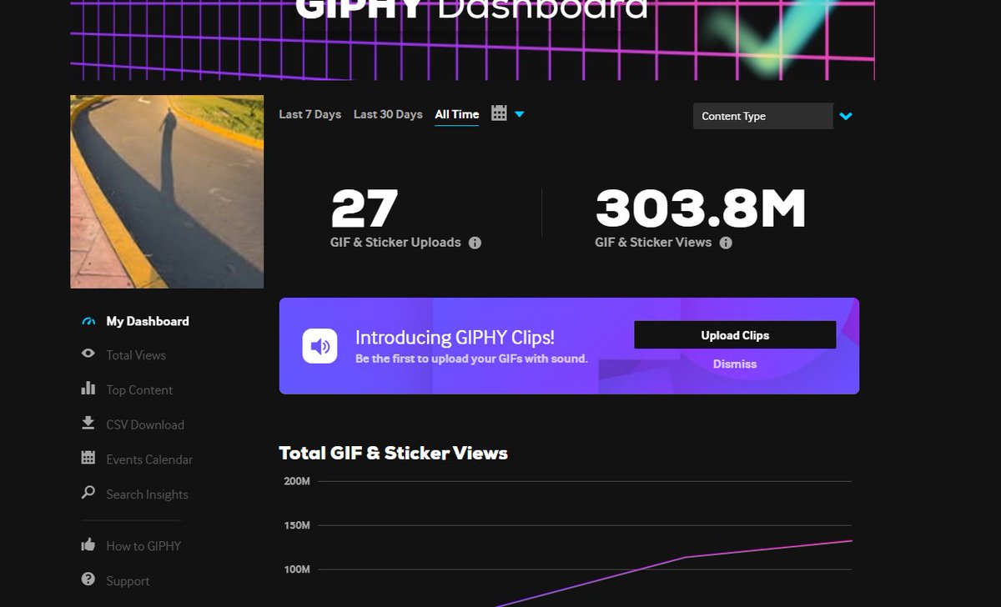
Task: Click the Support question mark icon
Action: [88, 579]
